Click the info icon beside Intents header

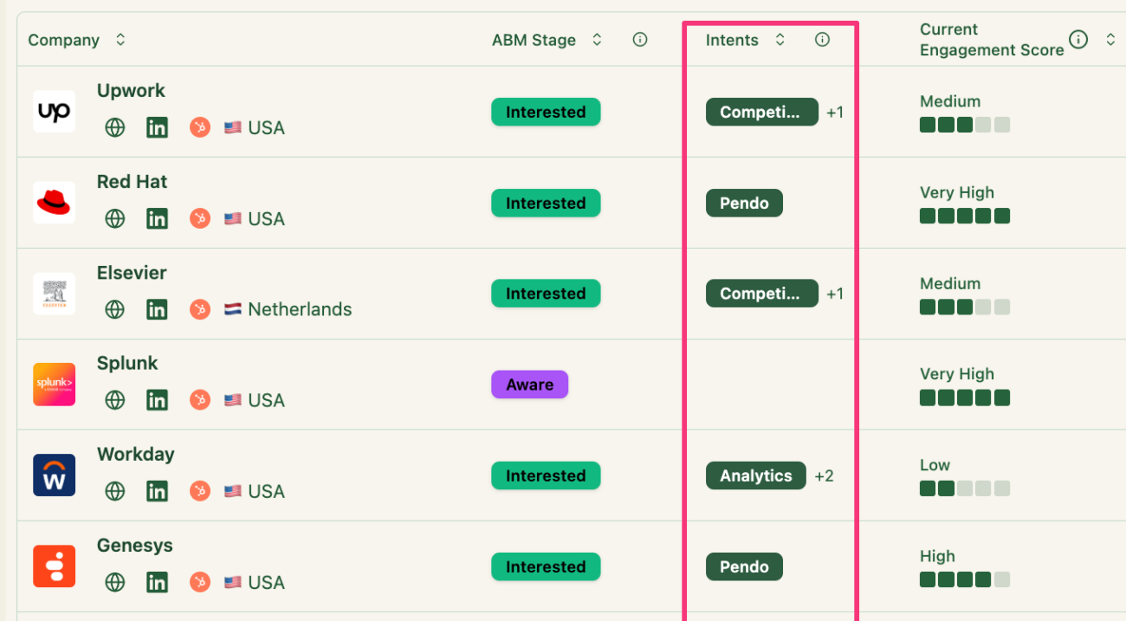coord(822,40)
